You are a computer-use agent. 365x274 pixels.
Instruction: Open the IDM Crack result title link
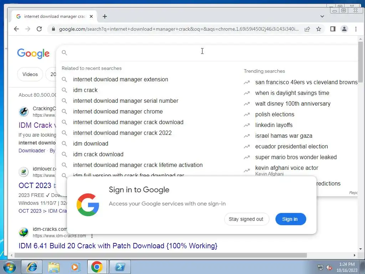[37, 125]
